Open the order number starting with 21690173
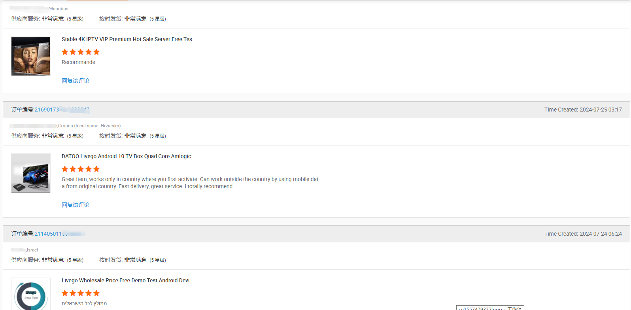The image size is (631, 310). [62, 110]
